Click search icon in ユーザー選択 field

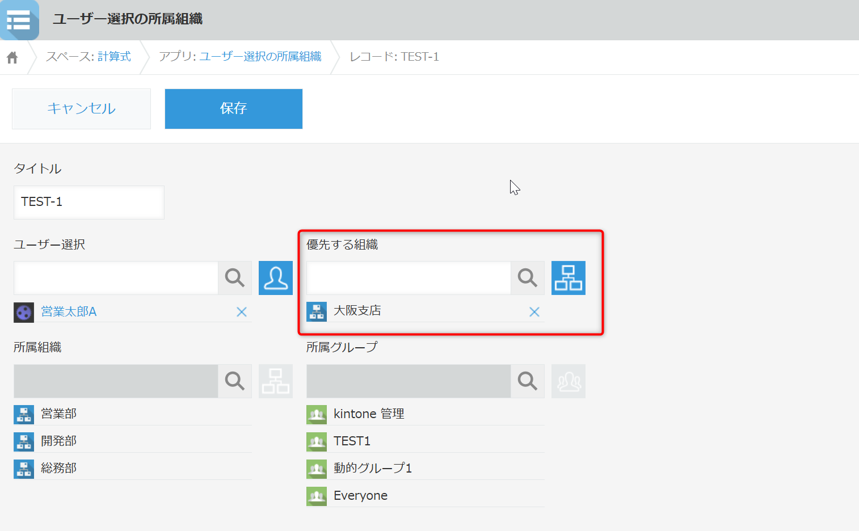(x=235, y=278)
